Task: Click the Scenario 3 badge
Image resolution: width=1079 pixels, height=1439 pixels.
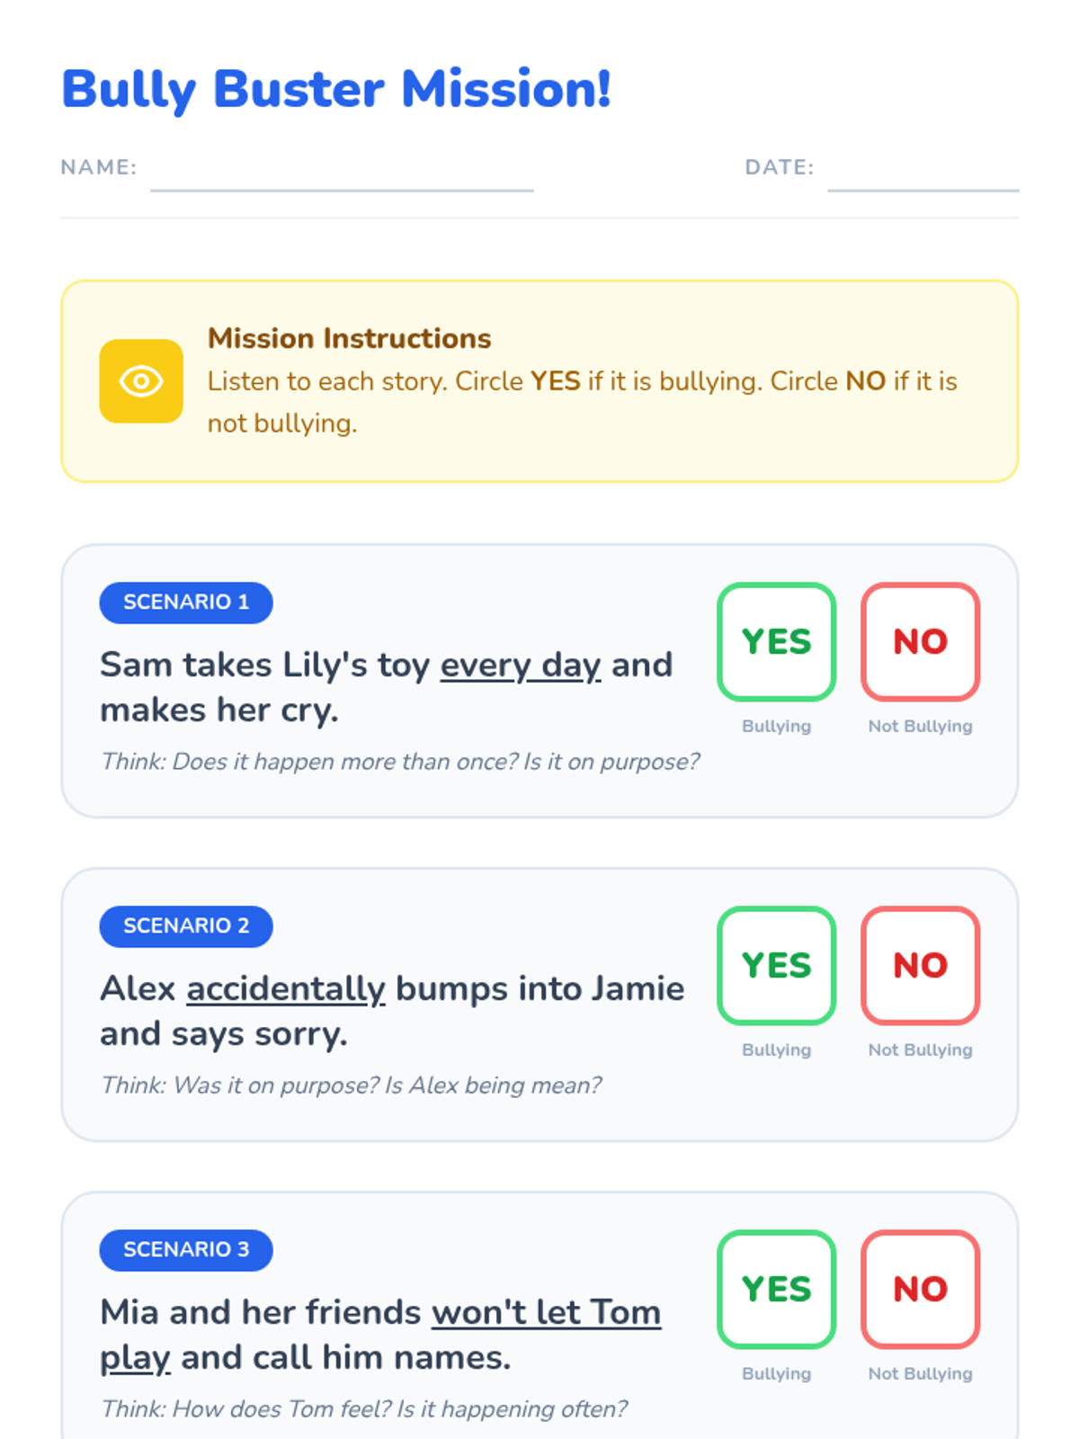Action: tap(186, 1250)
